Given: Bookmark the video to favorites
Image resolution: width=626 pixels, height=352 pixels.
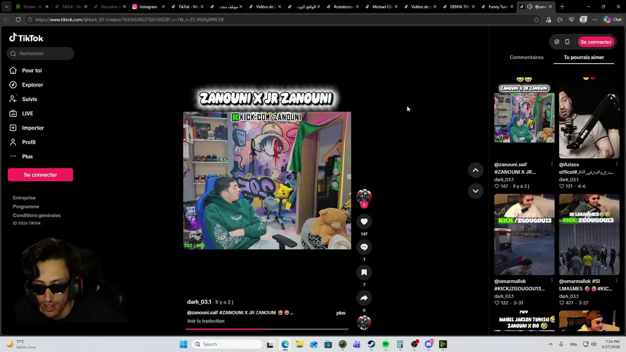Looking at the screenshot, I should 364,272.
